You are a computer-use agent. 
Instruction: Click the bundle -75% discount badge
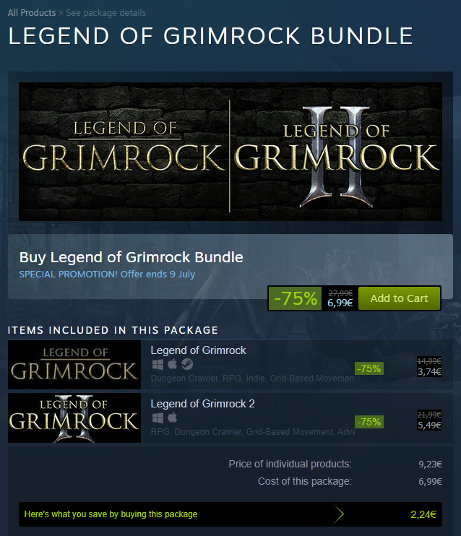[x=295, y=298]
